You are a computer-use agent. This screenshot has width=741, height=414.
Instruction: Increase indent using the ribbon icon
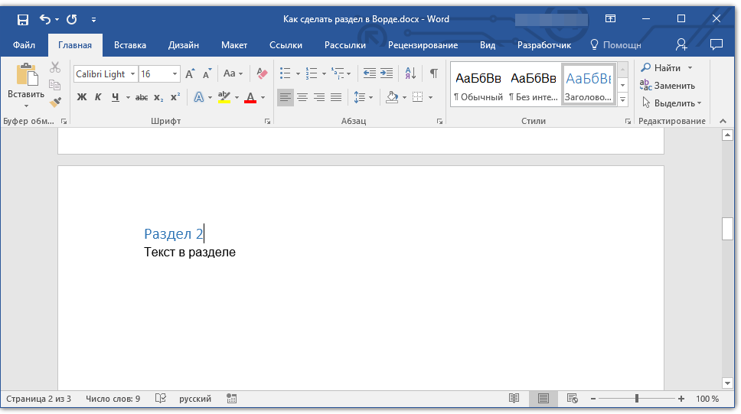tap(387, 73)
